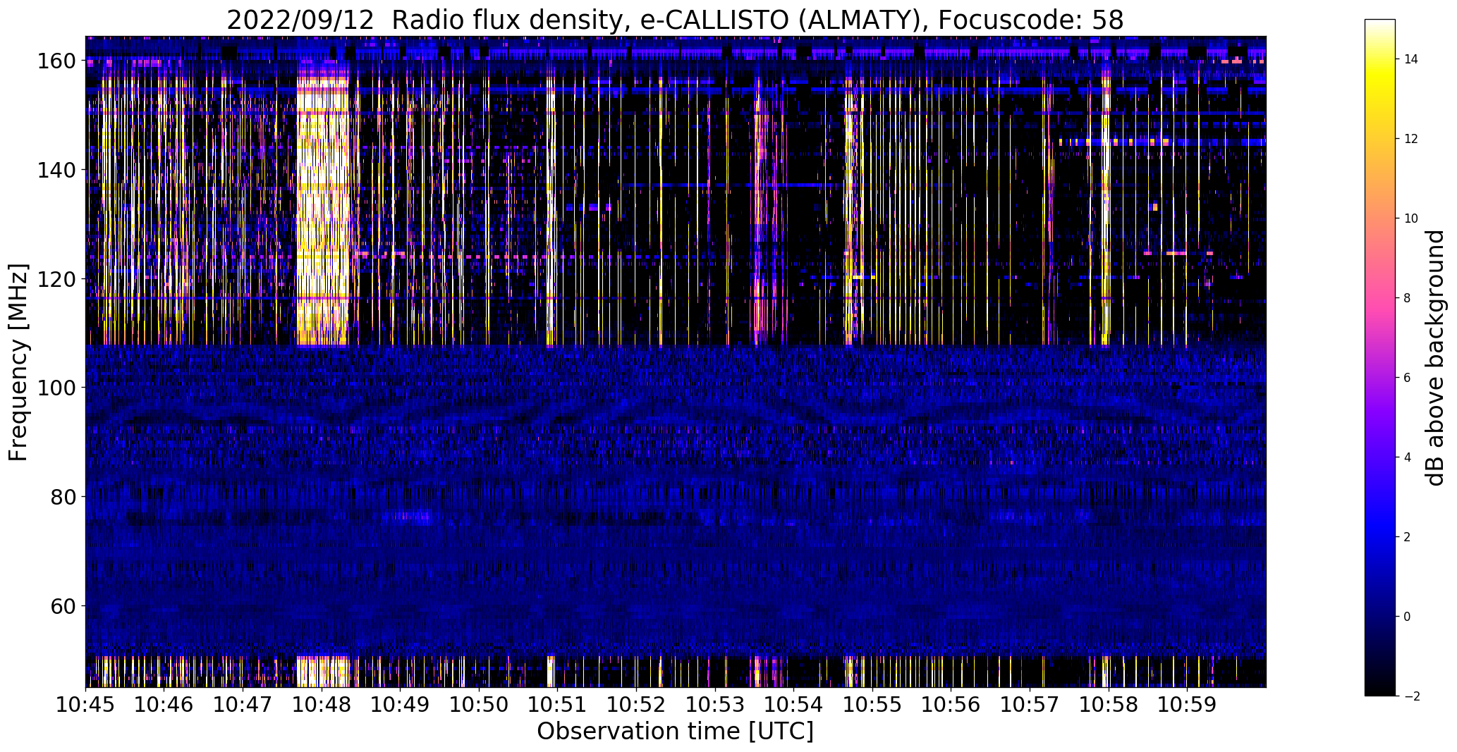Click the colorbar tick value 10

[x=1411, y=218]
